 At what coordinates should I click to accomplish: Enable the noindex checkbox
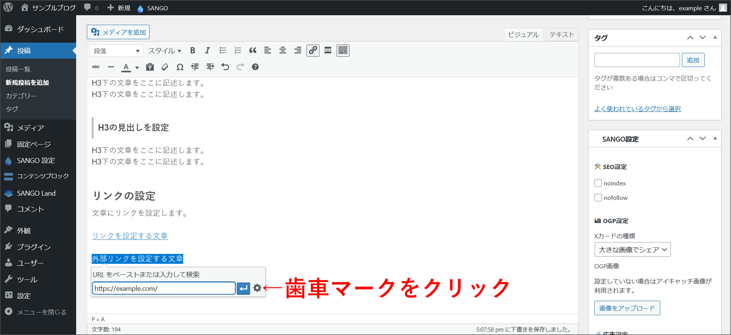click(598, 183)
